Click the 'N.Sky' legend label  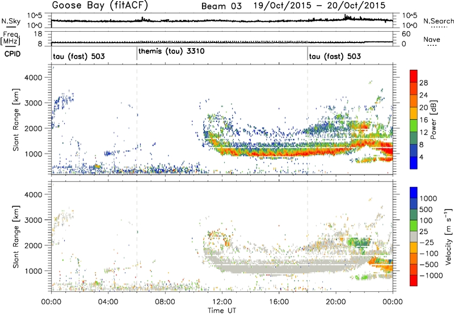(x=11, y=21)
